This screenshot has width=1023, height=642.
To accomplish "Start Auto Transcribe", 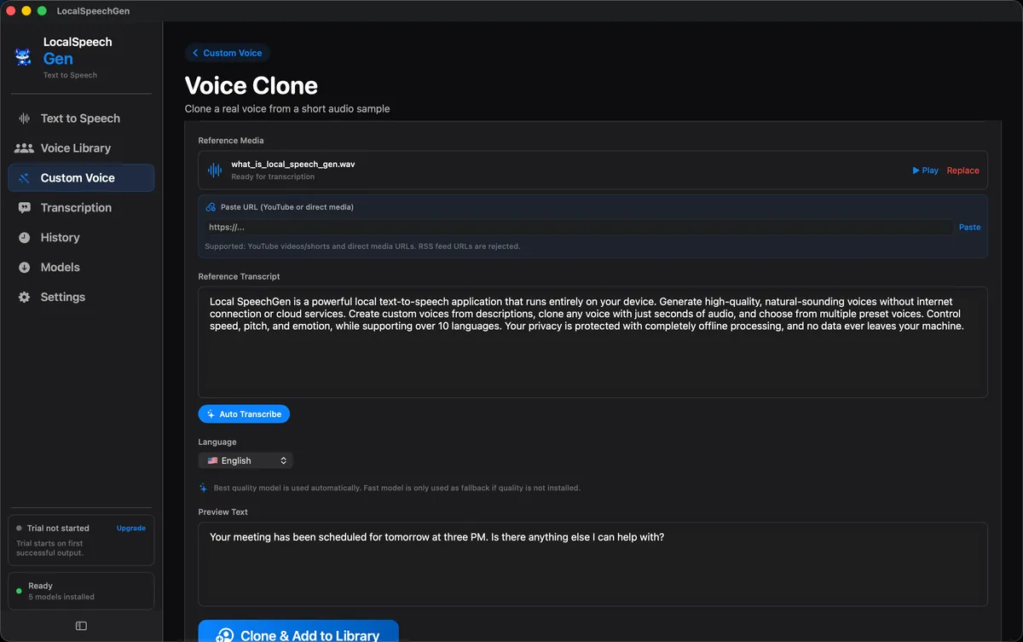I will pos(244,414).
